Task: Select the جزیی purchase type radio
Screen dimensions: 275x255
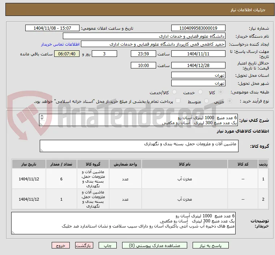Action: [229, 101]
